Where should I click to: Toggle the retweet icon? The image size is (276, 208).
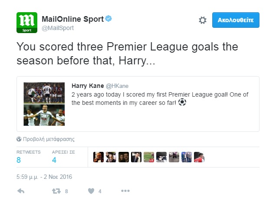point(56,191)
